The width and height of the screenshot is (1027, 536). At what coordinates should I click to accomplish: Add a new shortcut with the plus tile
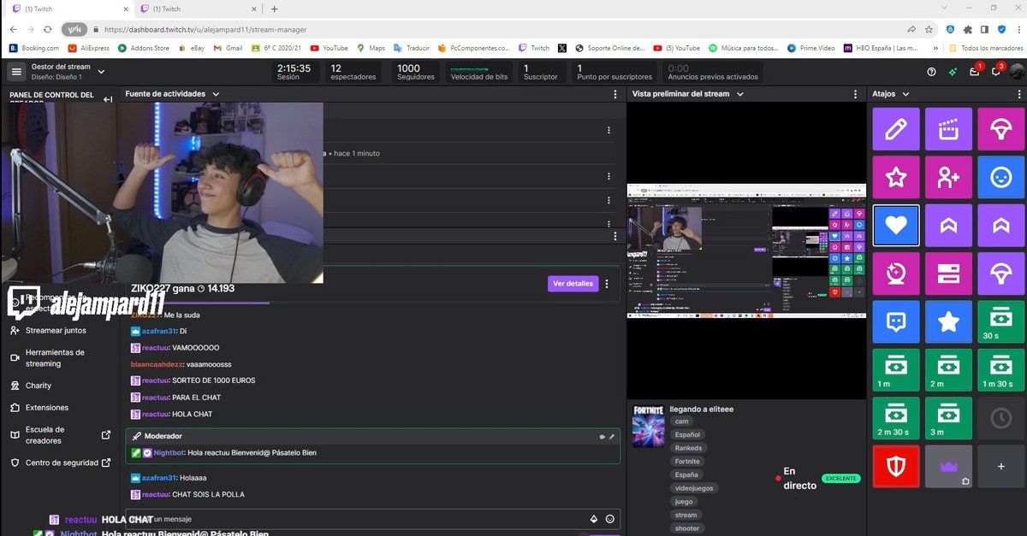pos(1000,467)
